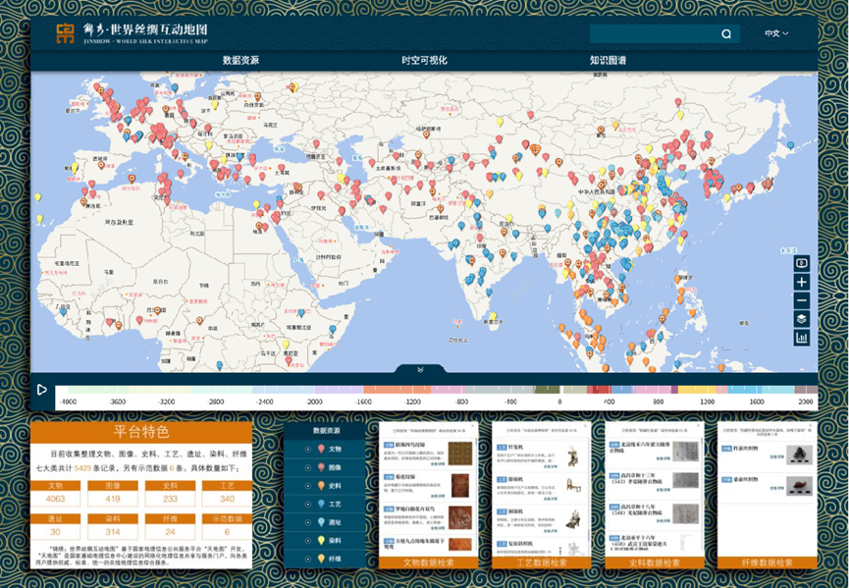Toggle the 文物 layer radio button
The width and height of the screenshot is (849, 588).
tap(308, 449)
